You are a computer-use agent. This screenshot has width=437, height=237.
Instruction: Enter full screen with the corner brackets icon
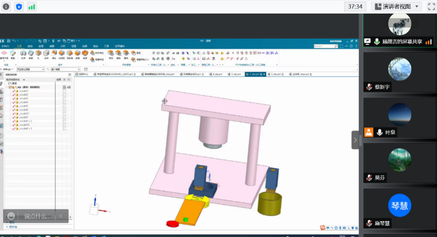pos(431,6)
